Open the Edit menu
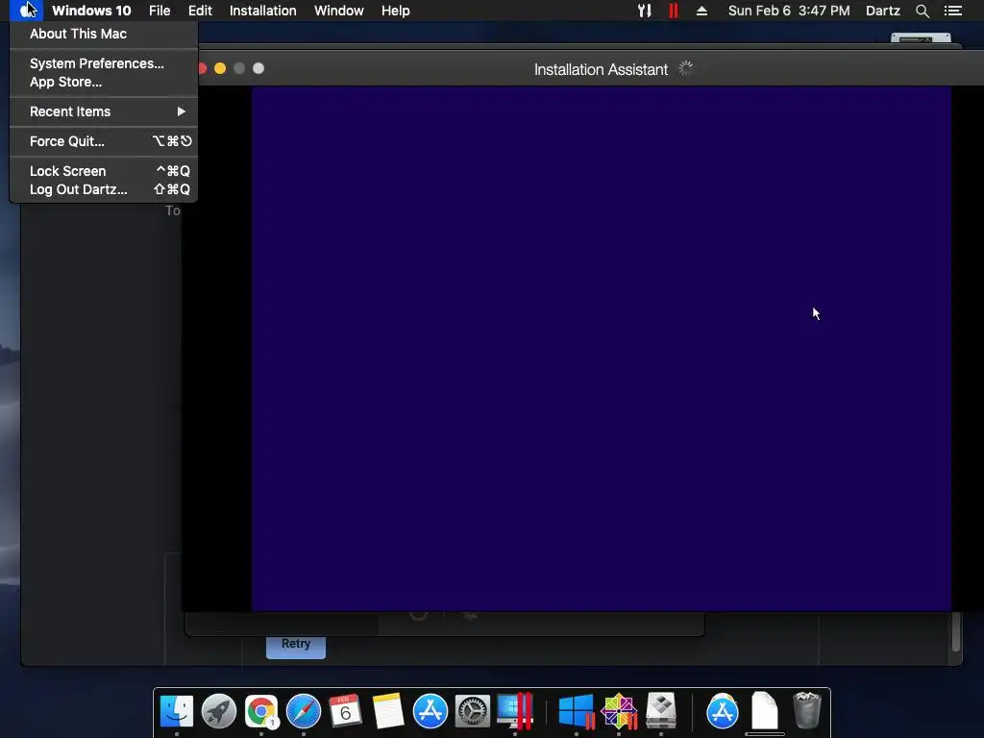 click(x=200, y=11)
